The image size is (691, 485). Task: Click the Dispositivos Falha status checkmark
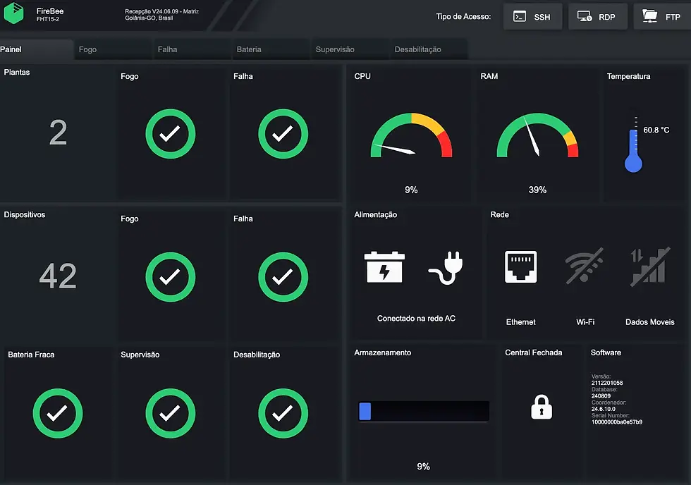(x=283, y=277)
